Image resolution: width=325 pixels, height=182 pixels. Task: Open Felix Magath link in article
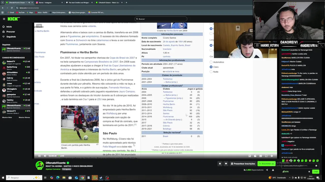click(110, 147)
